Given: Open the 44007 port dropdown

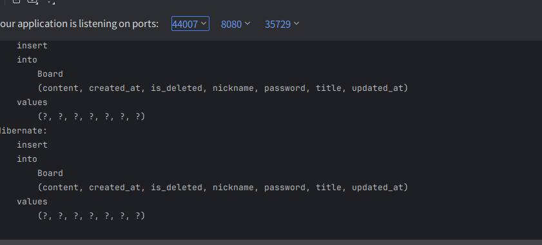Looking at the screenshot, I should [190, 23].
